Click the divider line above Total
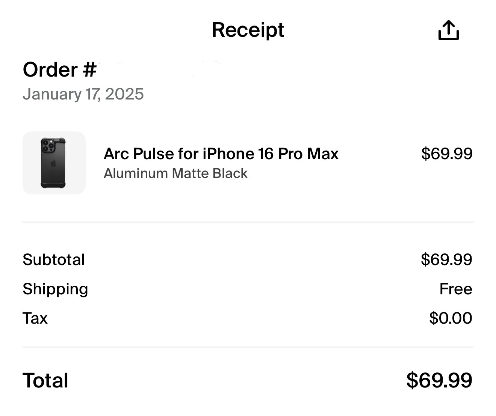 point(248,347)
